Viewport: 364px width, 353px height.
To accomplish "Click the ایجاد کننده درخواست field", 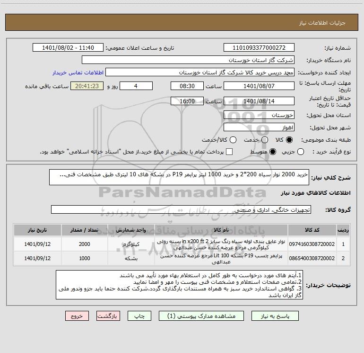I will click(200, 72).
